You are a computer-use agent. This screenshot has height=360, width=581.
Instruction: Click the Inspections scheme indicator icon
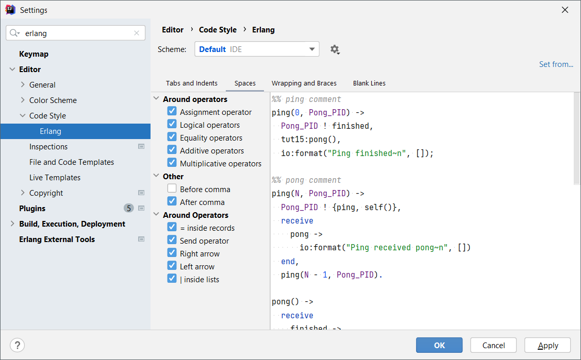(141, 146)
